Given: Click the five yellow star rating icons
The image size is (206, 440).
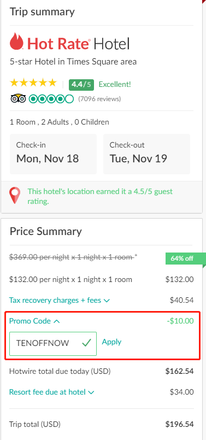Looking at the screenshot, I should (33, 83).
